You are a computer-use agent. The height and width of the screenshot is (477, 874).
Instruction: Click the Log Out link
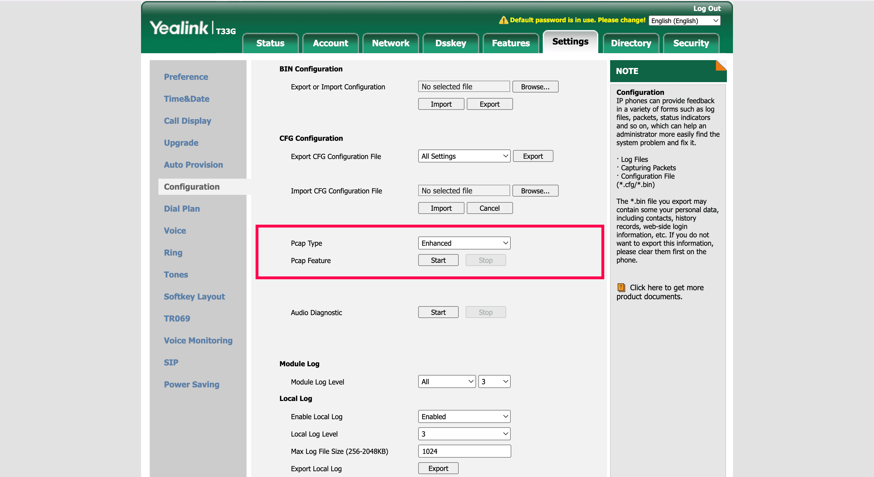[707, 8]
